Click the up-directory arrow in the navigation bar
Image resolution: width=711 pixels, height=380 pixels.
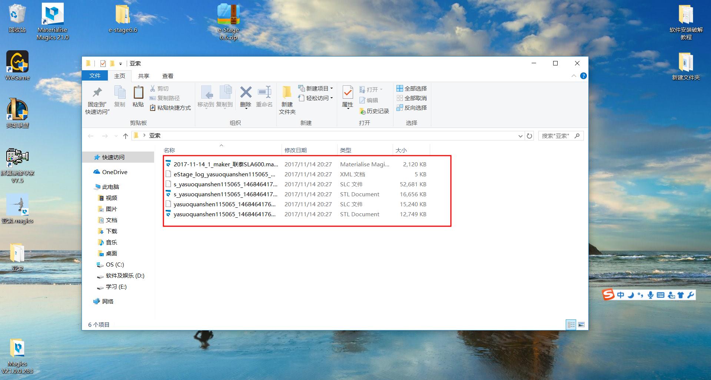[x=126, y=136]
